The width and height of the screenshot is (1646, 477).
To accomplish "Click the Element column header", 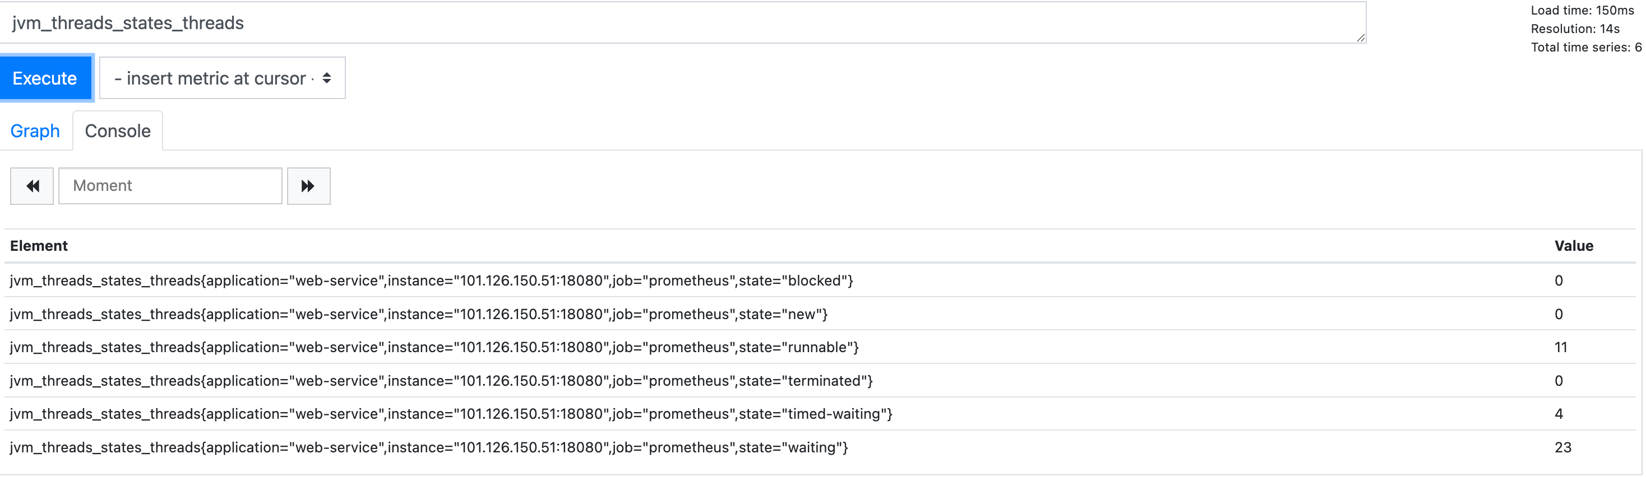I will click(39, 246).
